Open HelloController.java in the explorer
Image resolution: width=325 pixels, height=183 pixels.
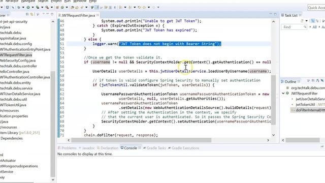15,72
